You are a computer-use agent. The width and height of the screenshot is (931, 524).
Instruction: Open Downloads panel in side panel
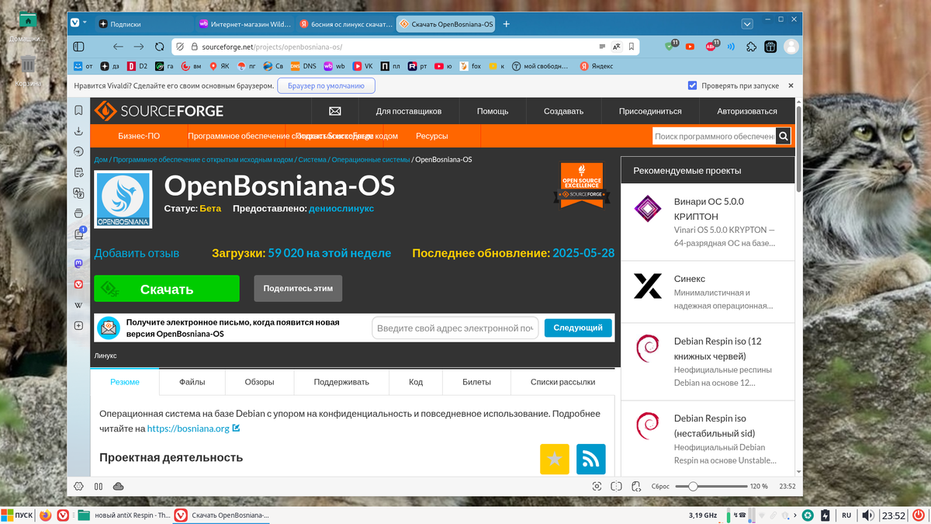[x=78, y=131]
